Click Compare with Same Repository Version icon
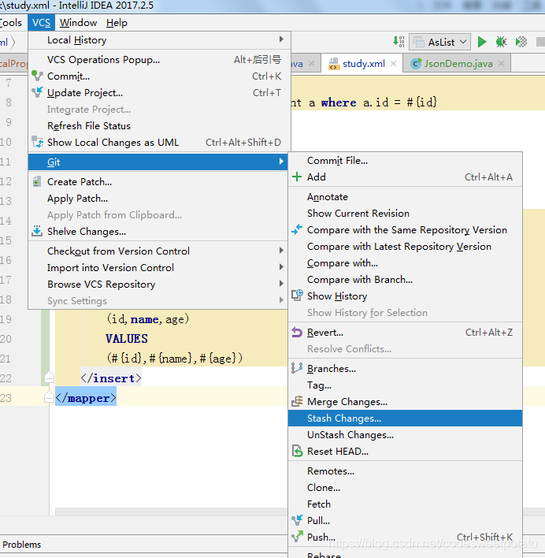 click(297, 229)
